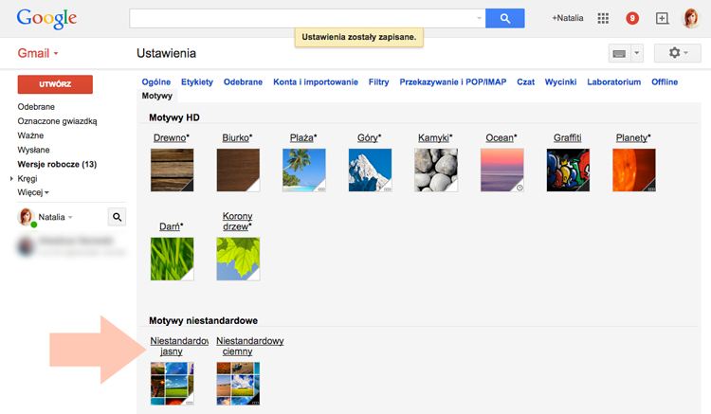Image resolution: width=711 pixels, height=414 pixels.
Task: Click Niestandardowy ciemny name link
Action: click(250, 346)
